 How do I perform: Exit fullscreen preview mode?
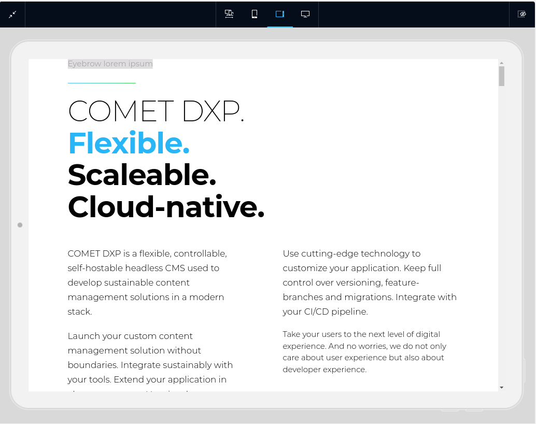click(12, 14)
